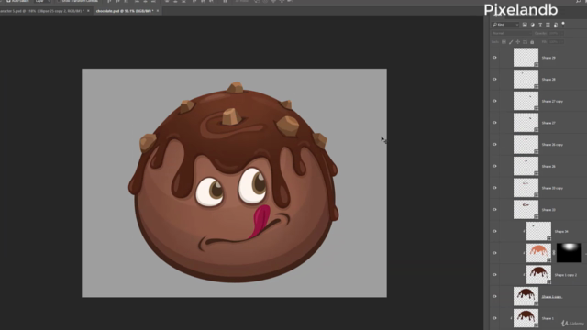
Task: Click the left eye of the chocolate character
Action: click(210, 192)
